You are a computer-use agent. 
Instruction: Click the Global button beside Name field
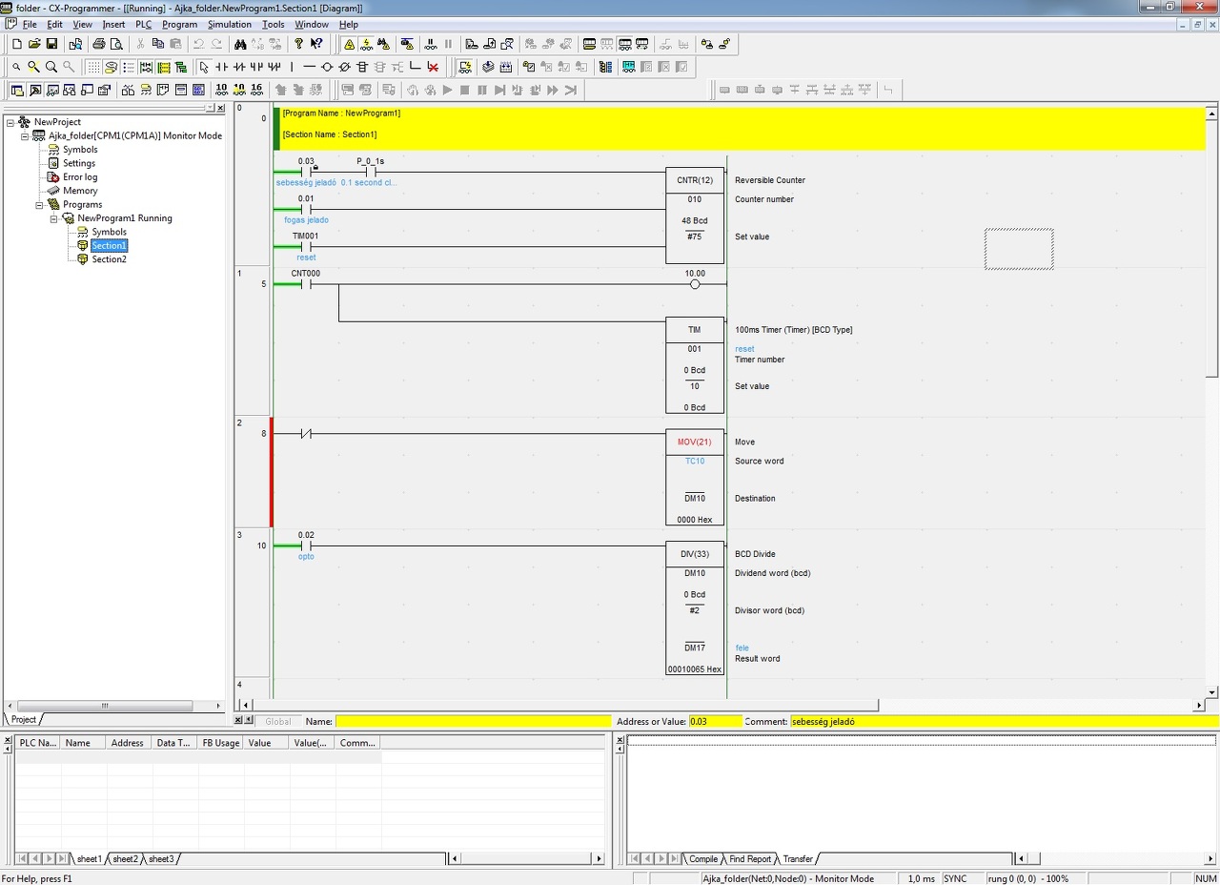(278, 722)
